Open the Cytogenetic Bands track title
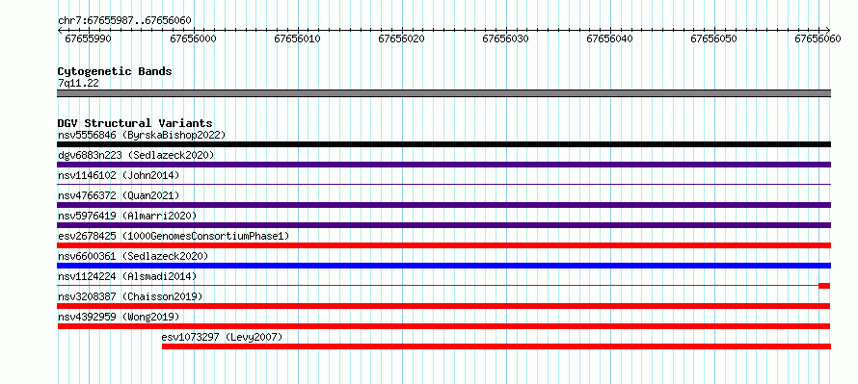Screen dimensions: 858x384 pos(115,71)
